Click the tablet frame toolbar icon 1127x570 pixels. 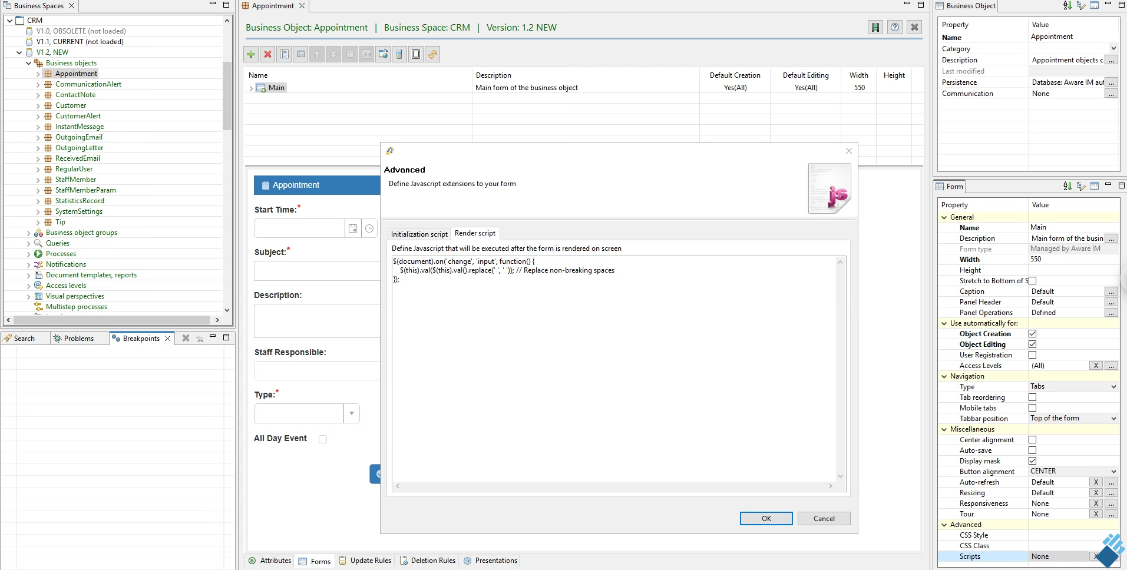(416, 54)
